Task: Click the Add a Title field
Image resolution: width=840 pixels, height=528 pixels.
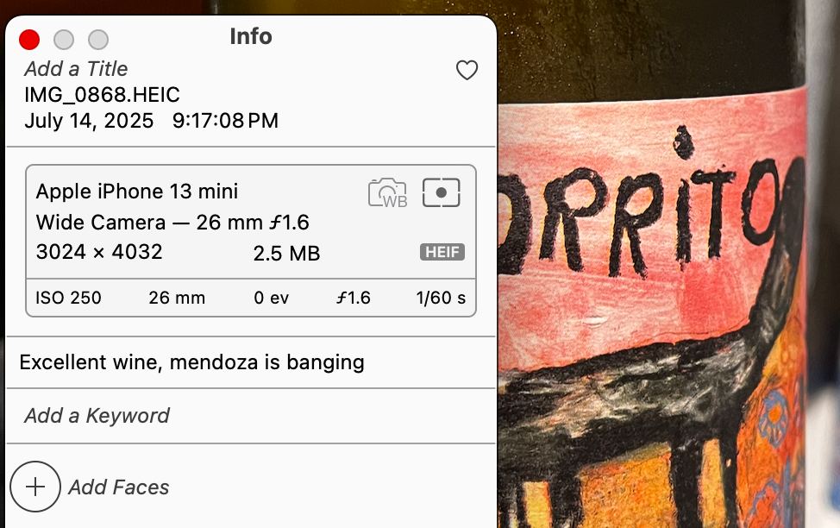Action: [x=76, y=69]
